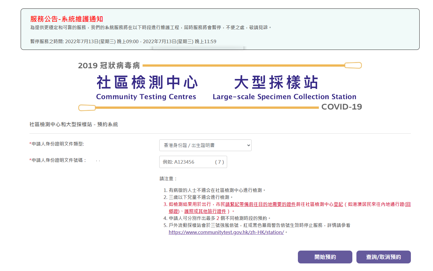Click the 申請人身份證明文件號碼 label
This screenshot has width=433, height=271.
[58, 160]
